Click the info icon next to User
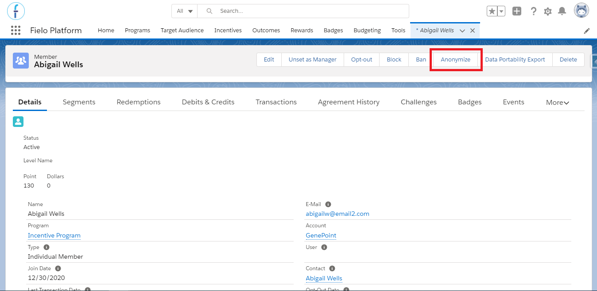The image size is (597, 291). click(x=324, y=247)
